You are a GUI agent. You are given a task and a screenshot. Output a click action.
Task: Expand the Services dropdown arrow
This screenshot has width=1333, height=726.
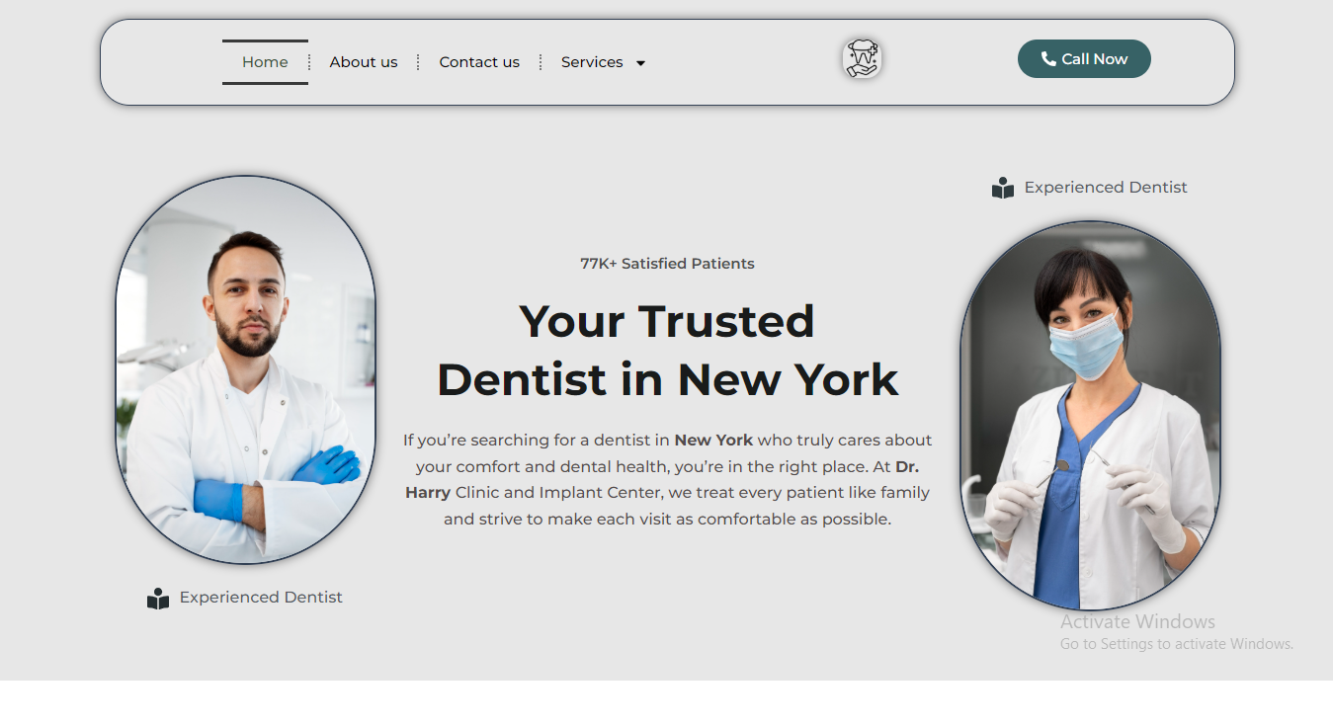pos(640,63)
